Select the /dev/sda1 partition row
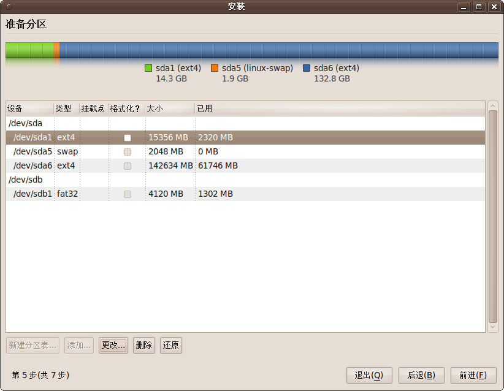 click(246, 137)
